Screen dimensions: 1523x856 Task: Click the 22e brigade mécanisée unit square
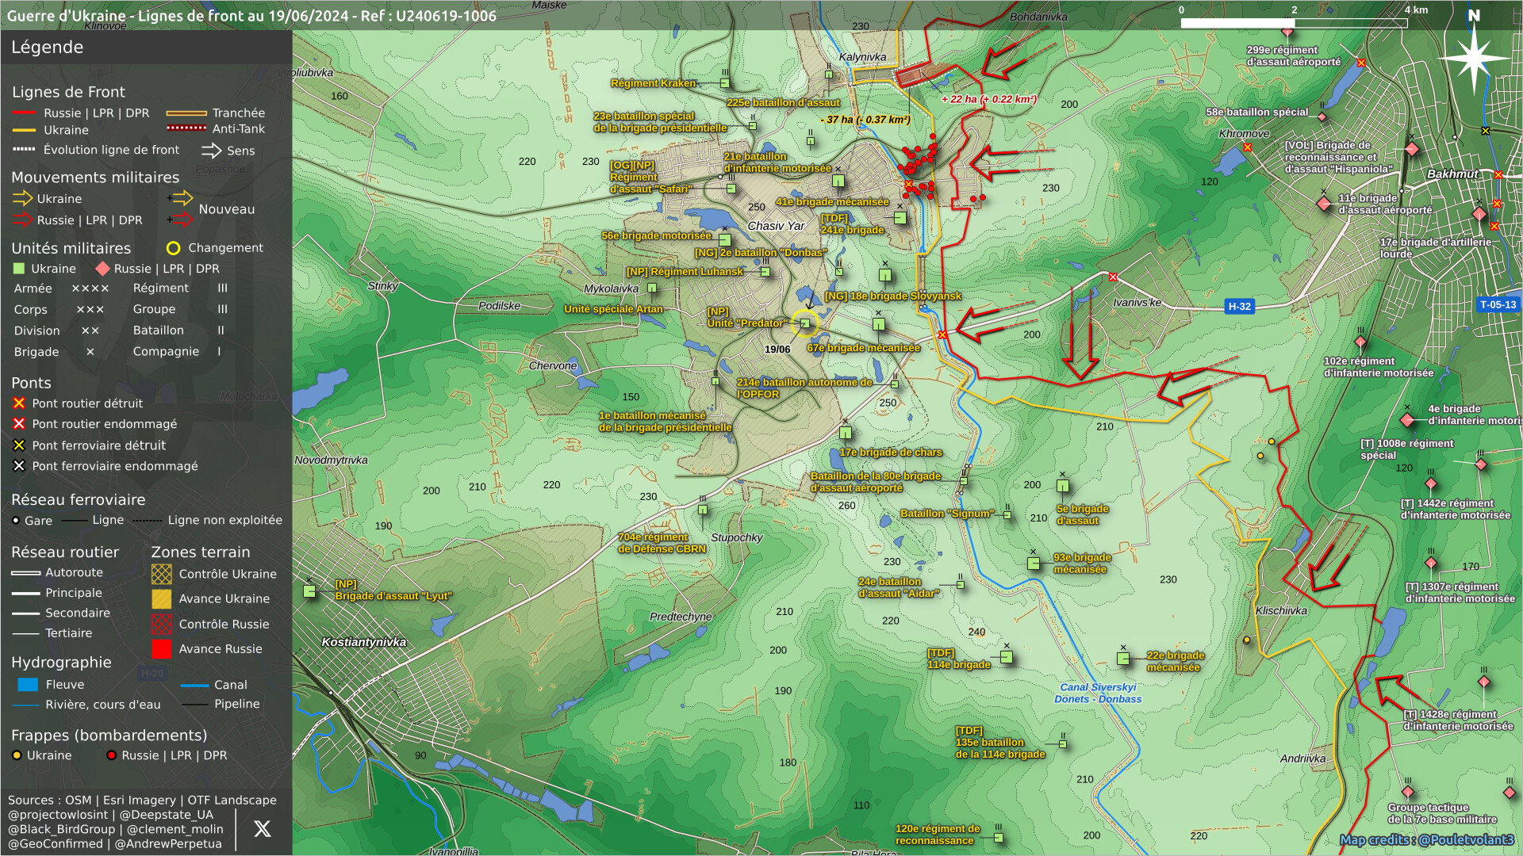pyautogui.click(x=1123, y=659)
